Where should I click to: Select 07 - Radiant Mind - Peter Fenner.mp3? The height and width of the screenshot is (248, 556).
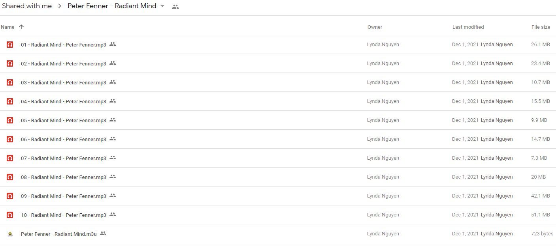pyautogui.click(x=64, y=158)
